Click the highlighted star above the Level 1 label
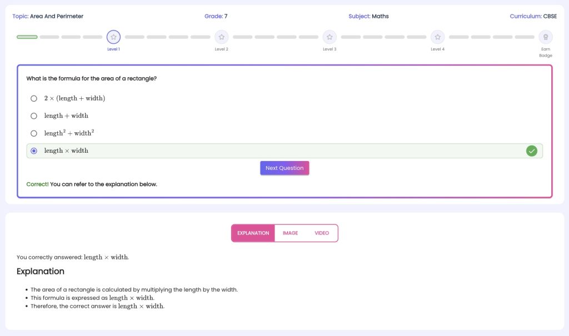Viewport: 569px width, 336px height. point(113,37)
